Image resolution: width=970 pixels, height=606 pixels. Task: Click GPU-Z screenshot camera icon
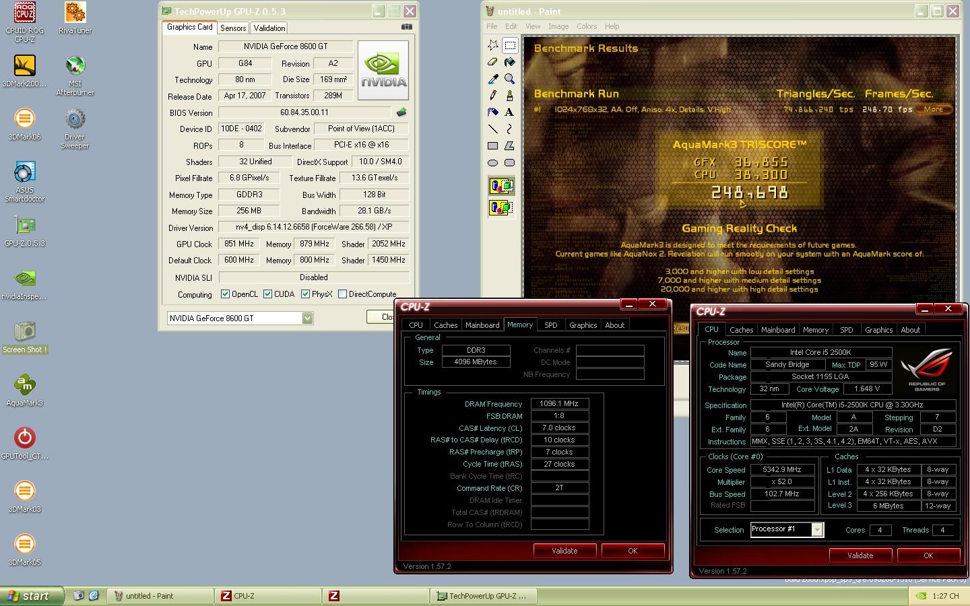(406, 27)
